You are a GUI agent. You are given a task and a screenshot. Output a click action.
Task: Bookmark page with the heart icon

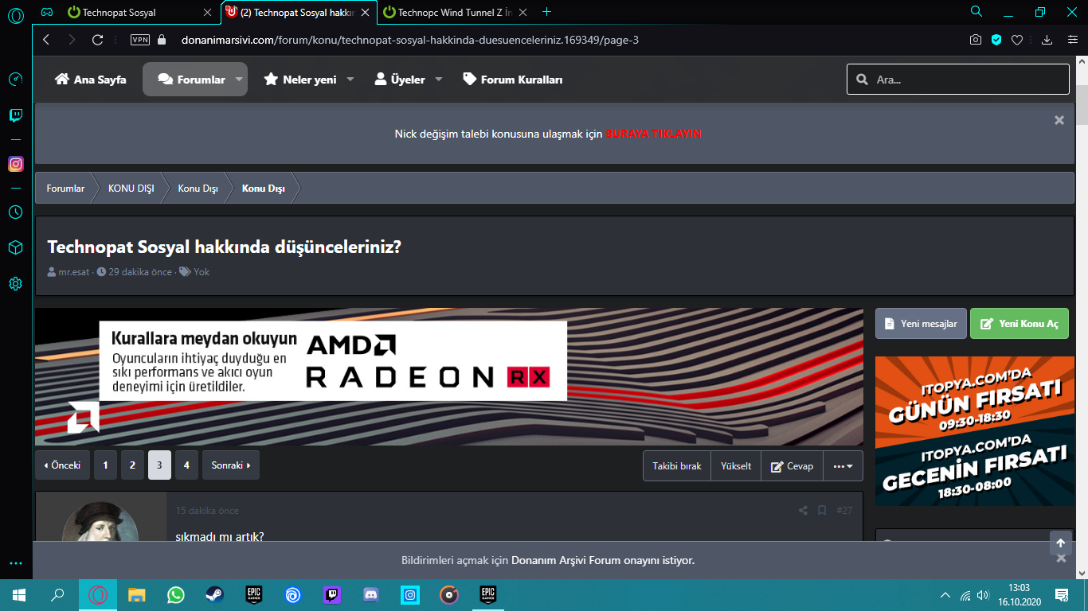pos(1017,40)
